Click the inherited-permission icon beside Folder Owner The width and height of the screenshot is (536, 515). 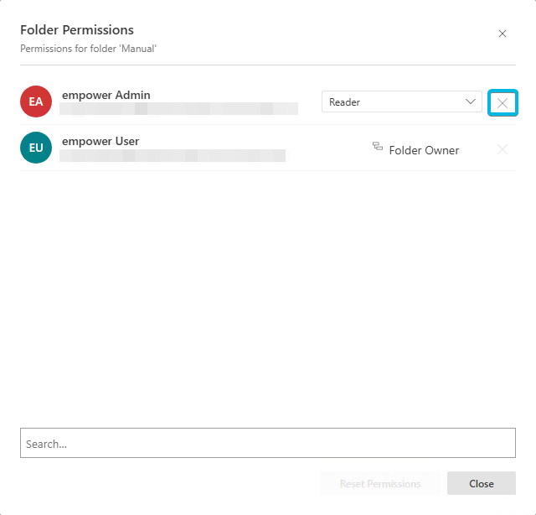(378, 146)
